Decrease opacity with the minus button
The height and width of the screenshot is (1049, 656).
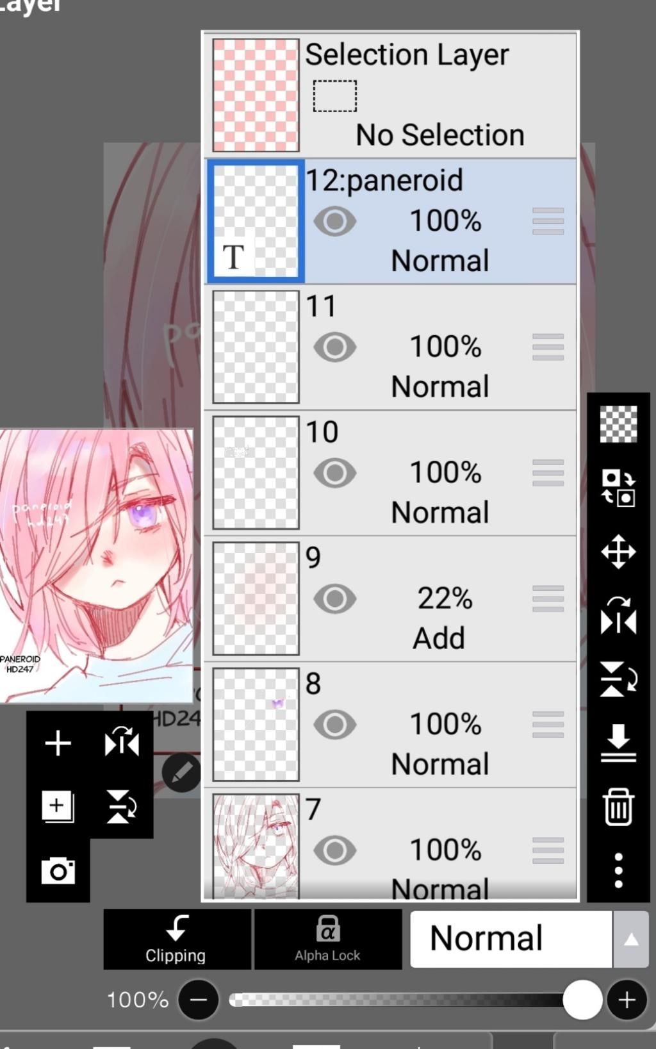(x=199, y=1000)
